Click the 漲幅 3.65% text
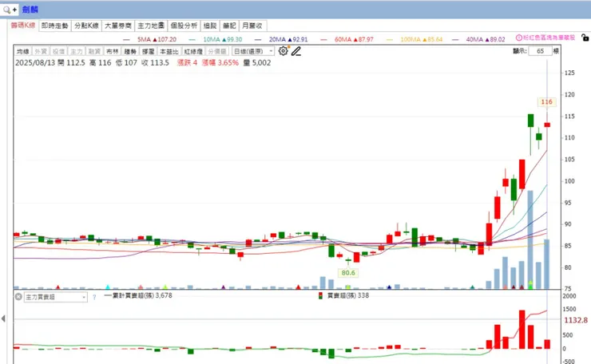Image resolution: width=591 pixels, height=364 pixels. 220,62
